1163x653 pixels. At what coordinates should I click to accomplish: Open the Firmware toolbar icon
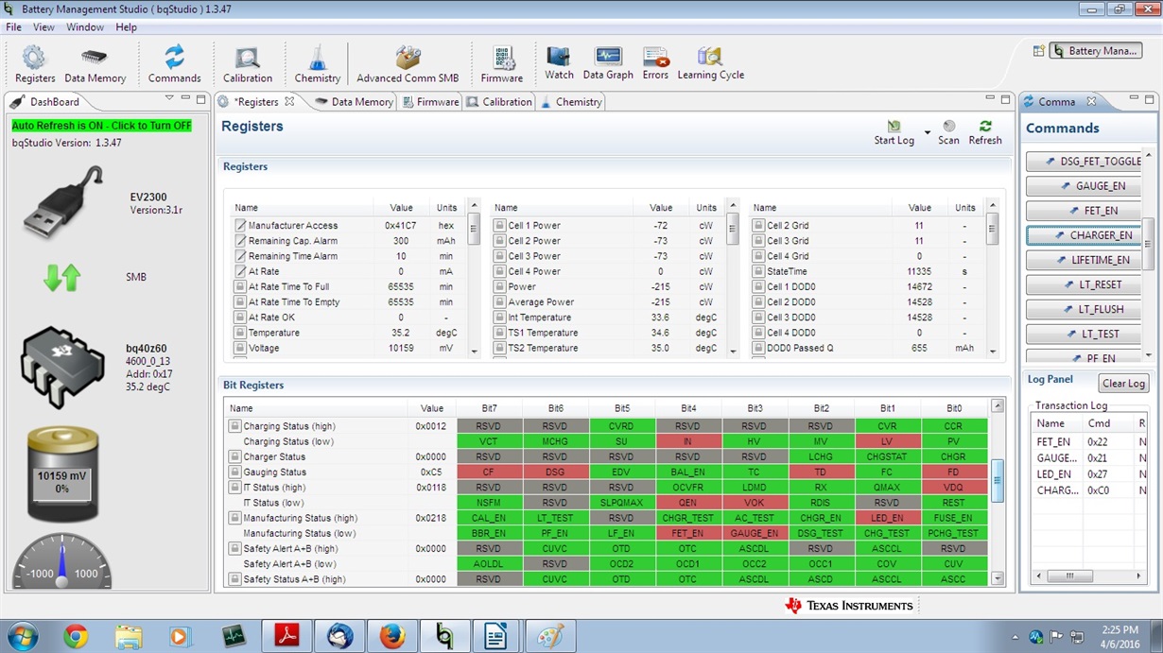coord(501,64)
